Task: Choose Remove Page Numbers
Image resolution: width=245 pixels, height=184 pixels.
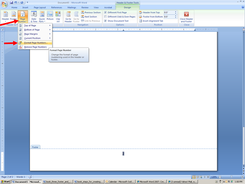Action: [x=35, y=47]
